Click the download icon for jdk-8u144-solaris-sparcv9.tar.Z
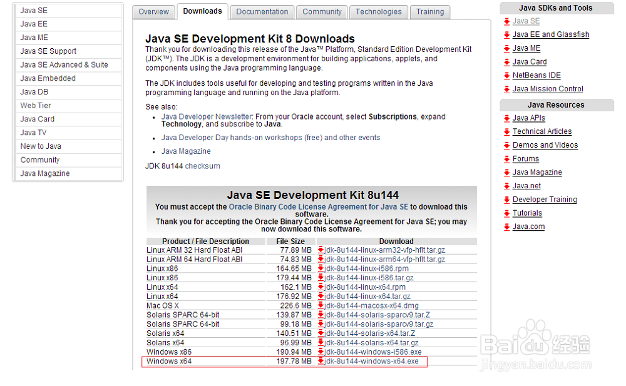This screenshot has height=386, width=626. (321, 315)
